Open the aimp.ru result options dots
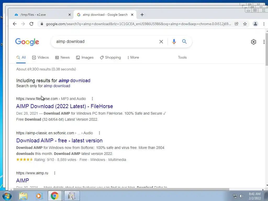This screenshot has width=268, height=201. click(54, 173)
